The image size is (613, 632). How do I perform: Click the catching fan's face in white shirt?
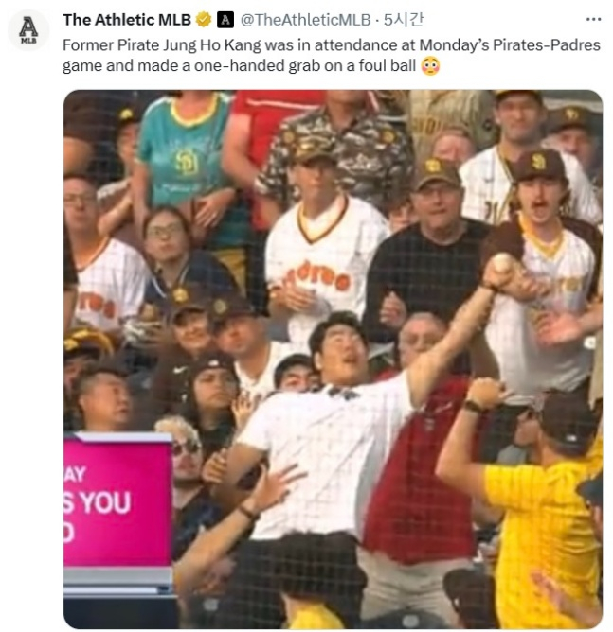[342, 350]
